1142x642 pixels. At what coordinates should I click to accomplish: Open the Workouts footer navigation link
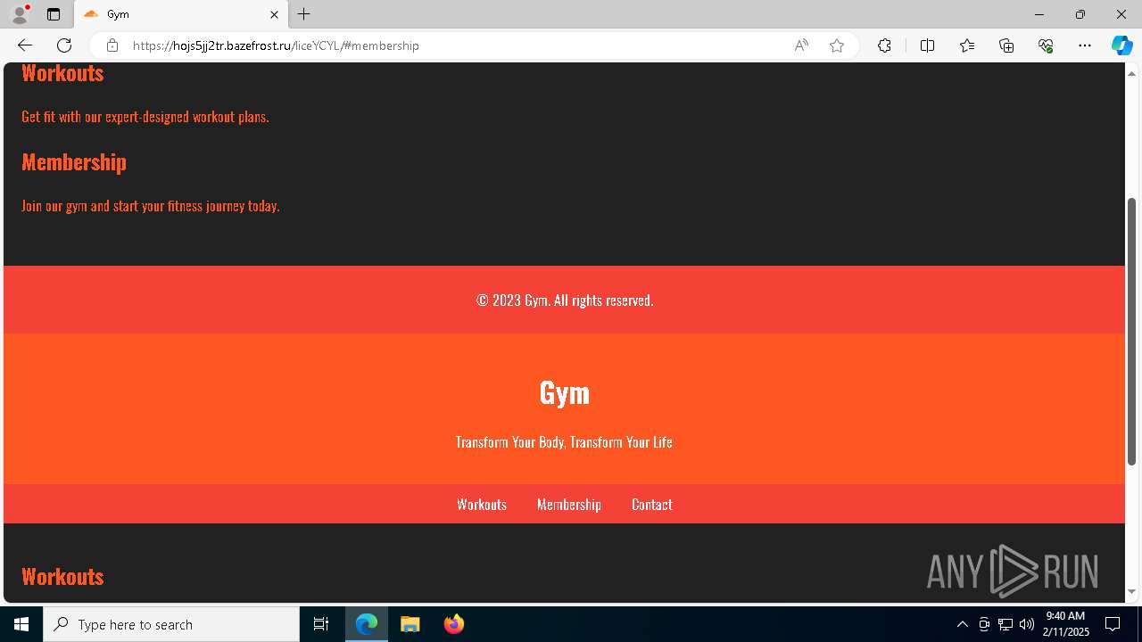tap(482, 504)
